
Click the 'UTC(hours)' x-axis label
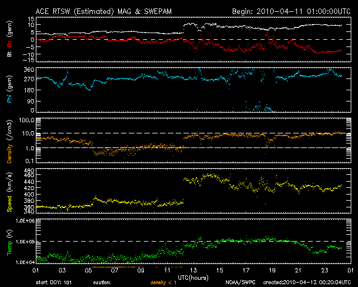click(193, 278)
